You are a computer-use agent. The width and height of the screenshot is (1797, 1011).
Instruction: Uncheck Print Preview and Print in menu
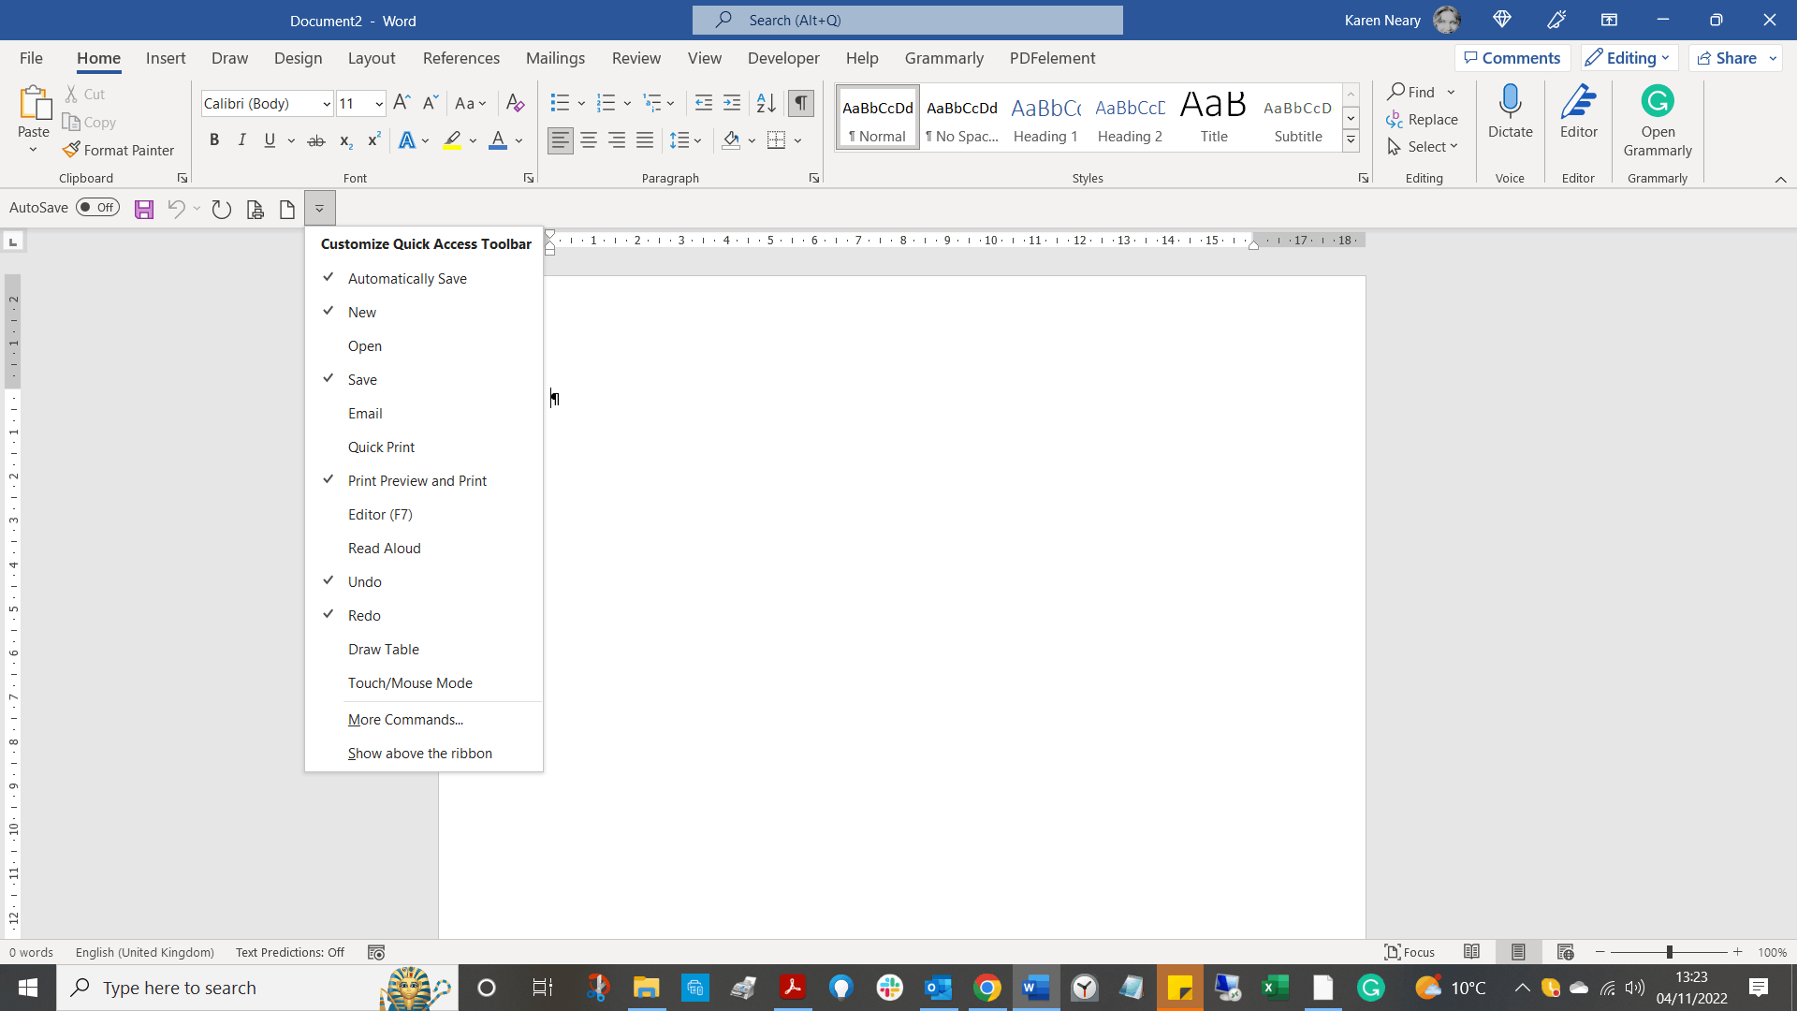[416, 481]
